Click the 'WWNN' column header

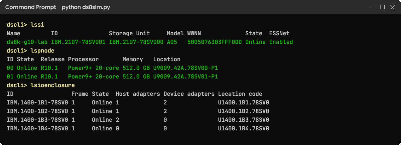pyautogui.click(x=194, y=34)
